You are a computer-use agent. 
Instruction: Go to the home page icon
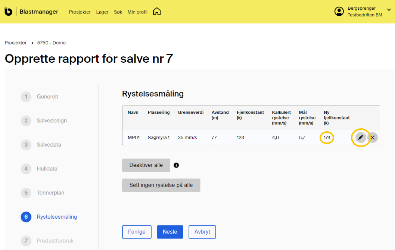point(157,12)
